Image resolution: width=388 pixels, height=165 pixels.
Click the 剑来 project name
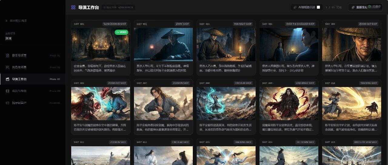point(8,38)
